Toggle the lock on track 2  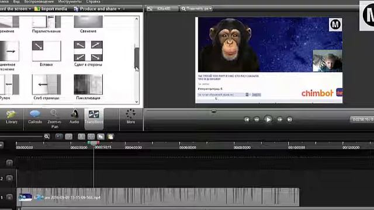tap(9, 178)
